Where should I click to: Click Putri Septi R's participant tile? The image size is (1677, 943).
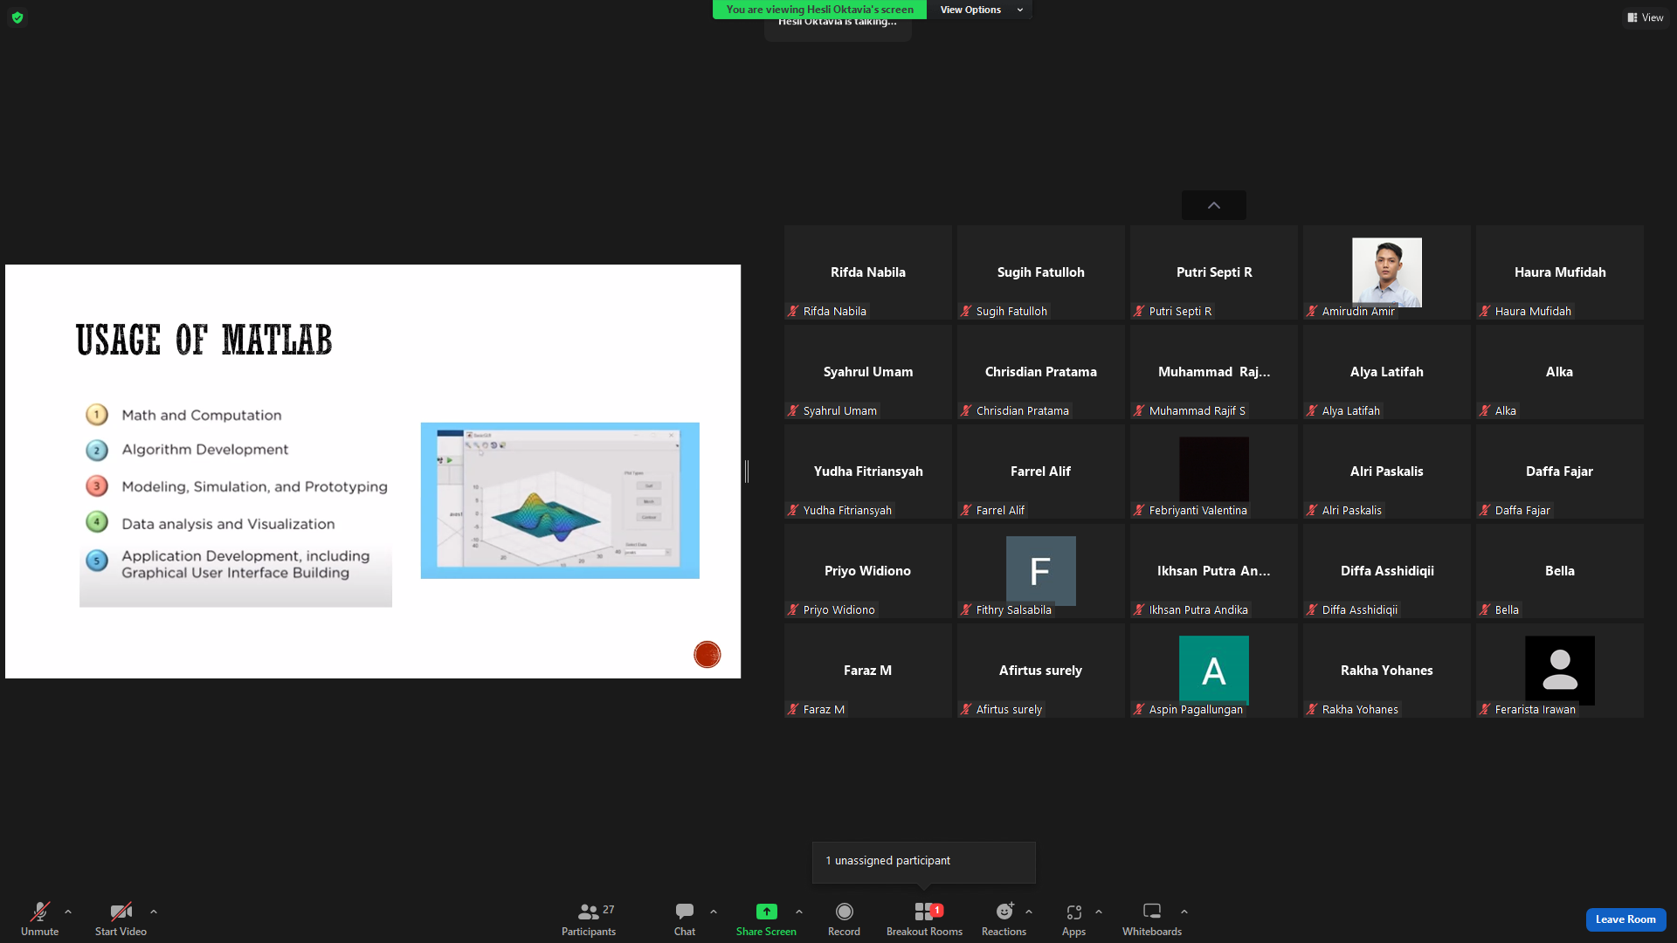click(1214, 272)
